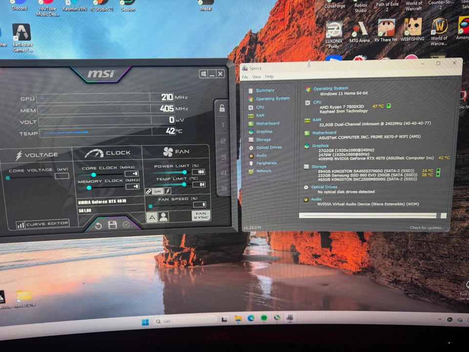Click the Voltage lightning bolt icon

coord(19,155)
